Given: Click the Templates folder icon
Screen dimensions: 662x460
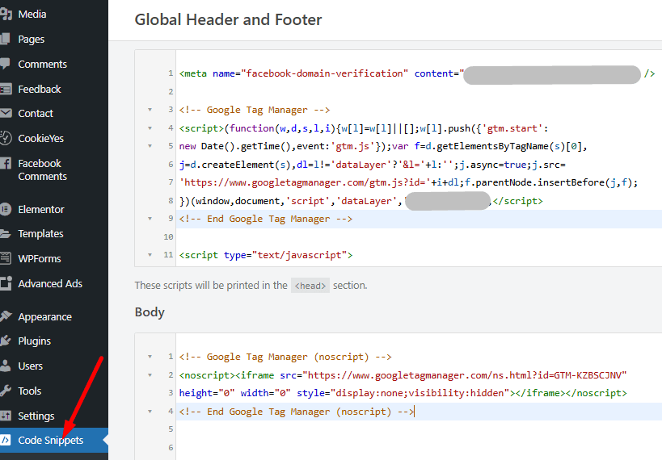Looking at the screenshot, I should coord(6,233).
